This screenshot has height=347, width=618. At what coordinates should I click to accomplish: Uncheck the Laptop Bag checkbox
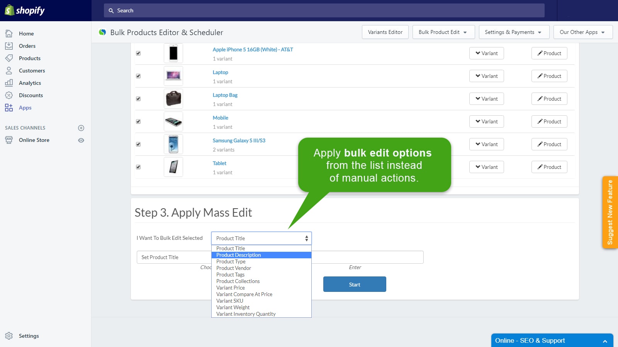[138, 99]
